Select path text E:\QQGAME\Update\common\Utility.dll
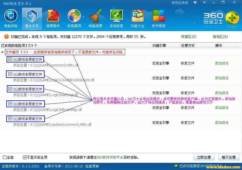Screen dimensions: 242x170 pyautogui.click(x=61, y=125)
